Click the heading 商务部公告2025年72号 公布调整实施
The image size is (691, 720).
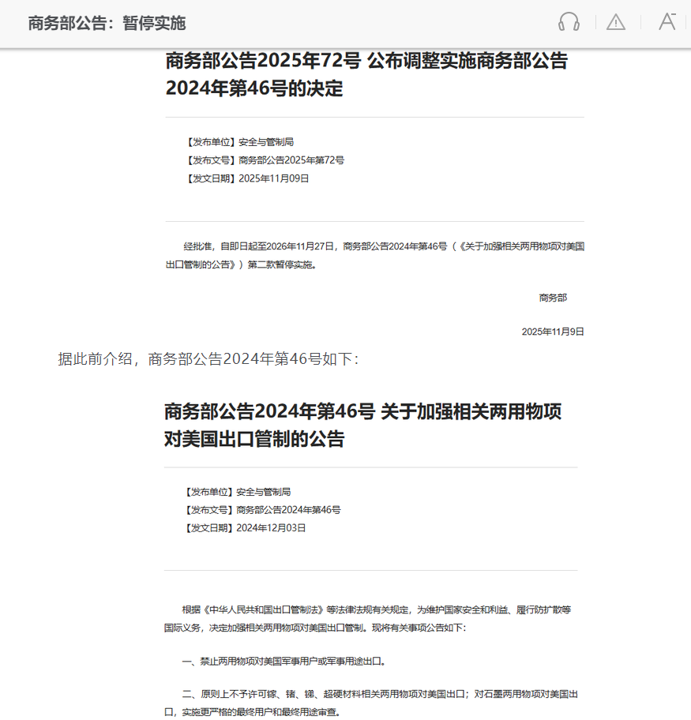click(x=366, y=61)
